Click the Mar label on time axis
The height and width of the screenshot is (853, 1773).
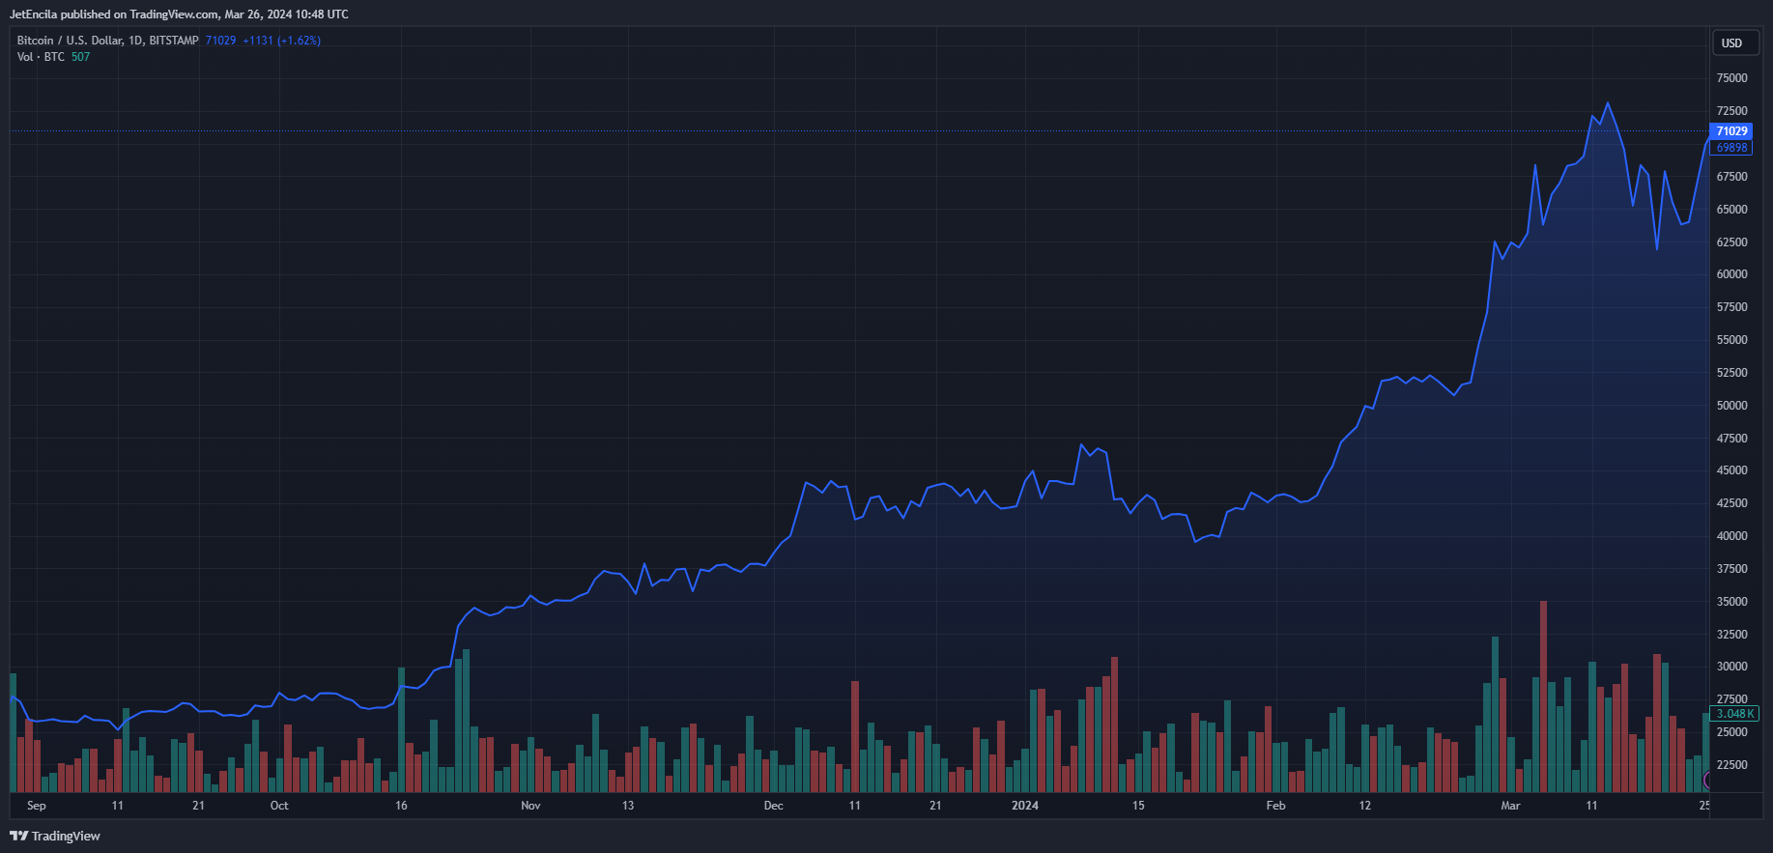tap(1510, 806)
